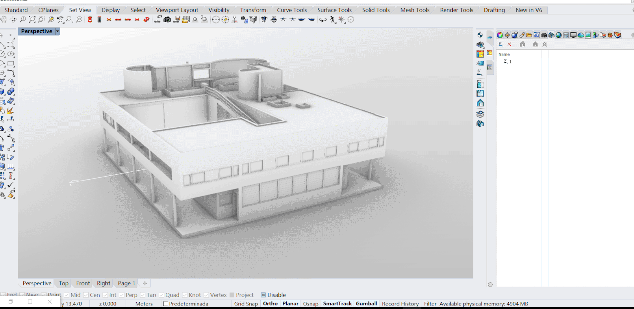Image resolution: width=634 pixels, height=309 pixels.
Task: Toggle the Int osnap checkbox
Action: [x=105, y=295]
